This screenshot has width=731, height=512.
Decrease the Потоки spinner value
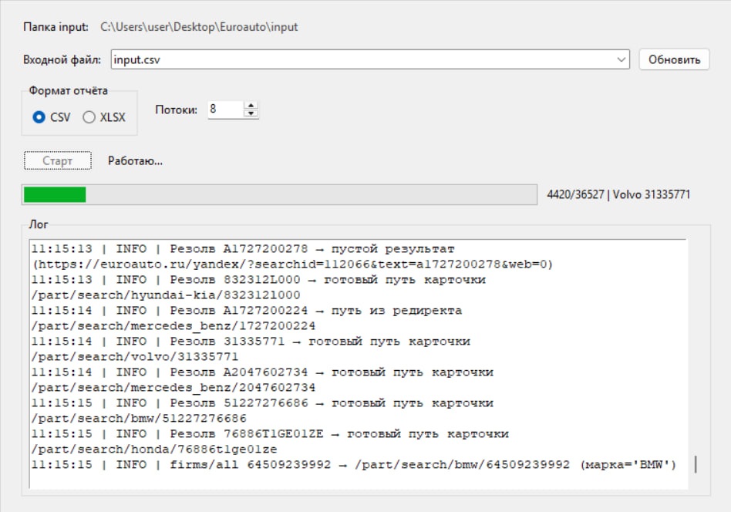(x=251, y=113)
